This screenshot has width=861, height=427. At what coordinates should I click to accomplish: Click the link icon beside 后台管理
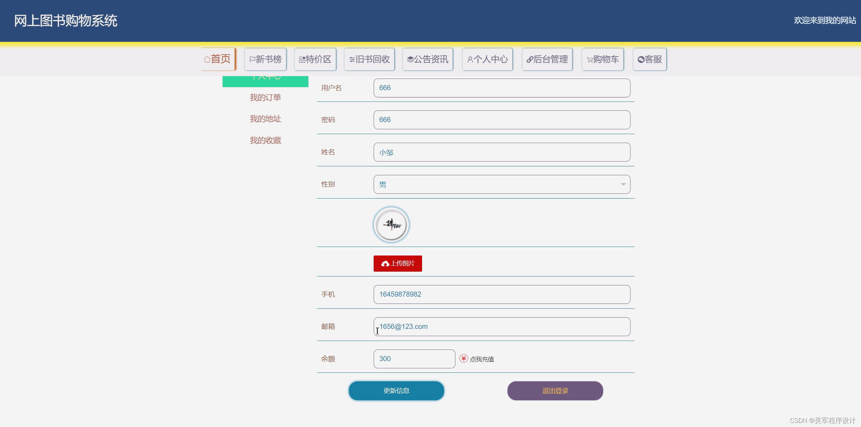tap(530, 60)
